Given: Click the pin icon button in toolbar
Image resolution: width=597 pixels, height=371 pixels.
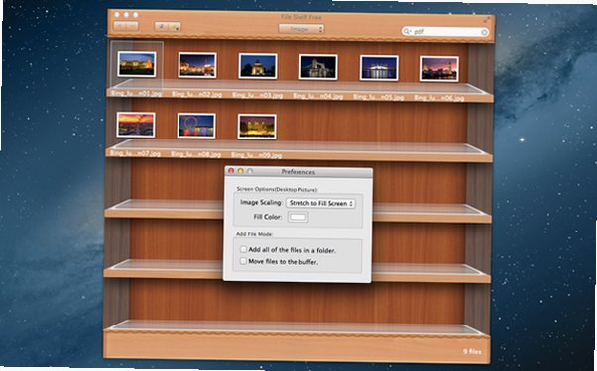Looking at the screenshot, I should pyautogui.click(x=161, y=26).
